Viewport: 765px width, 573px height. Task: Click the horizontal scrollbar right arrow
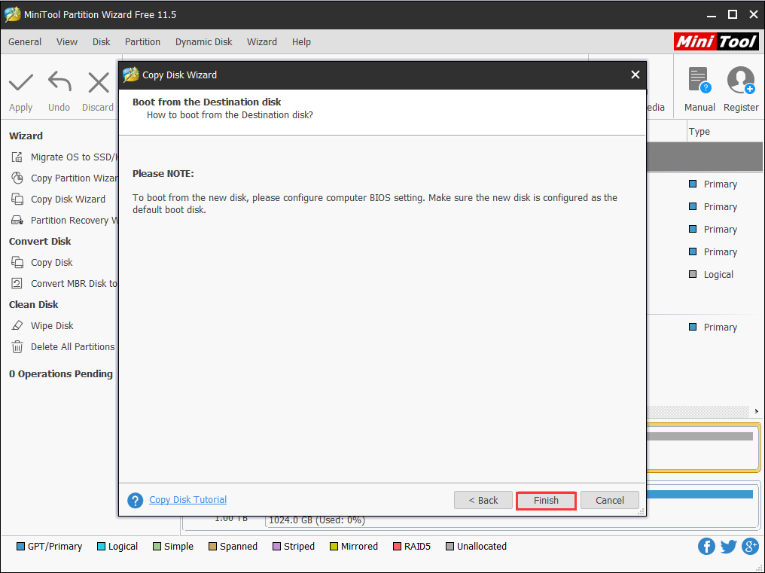pyautogui.click(x=757, y=412)
